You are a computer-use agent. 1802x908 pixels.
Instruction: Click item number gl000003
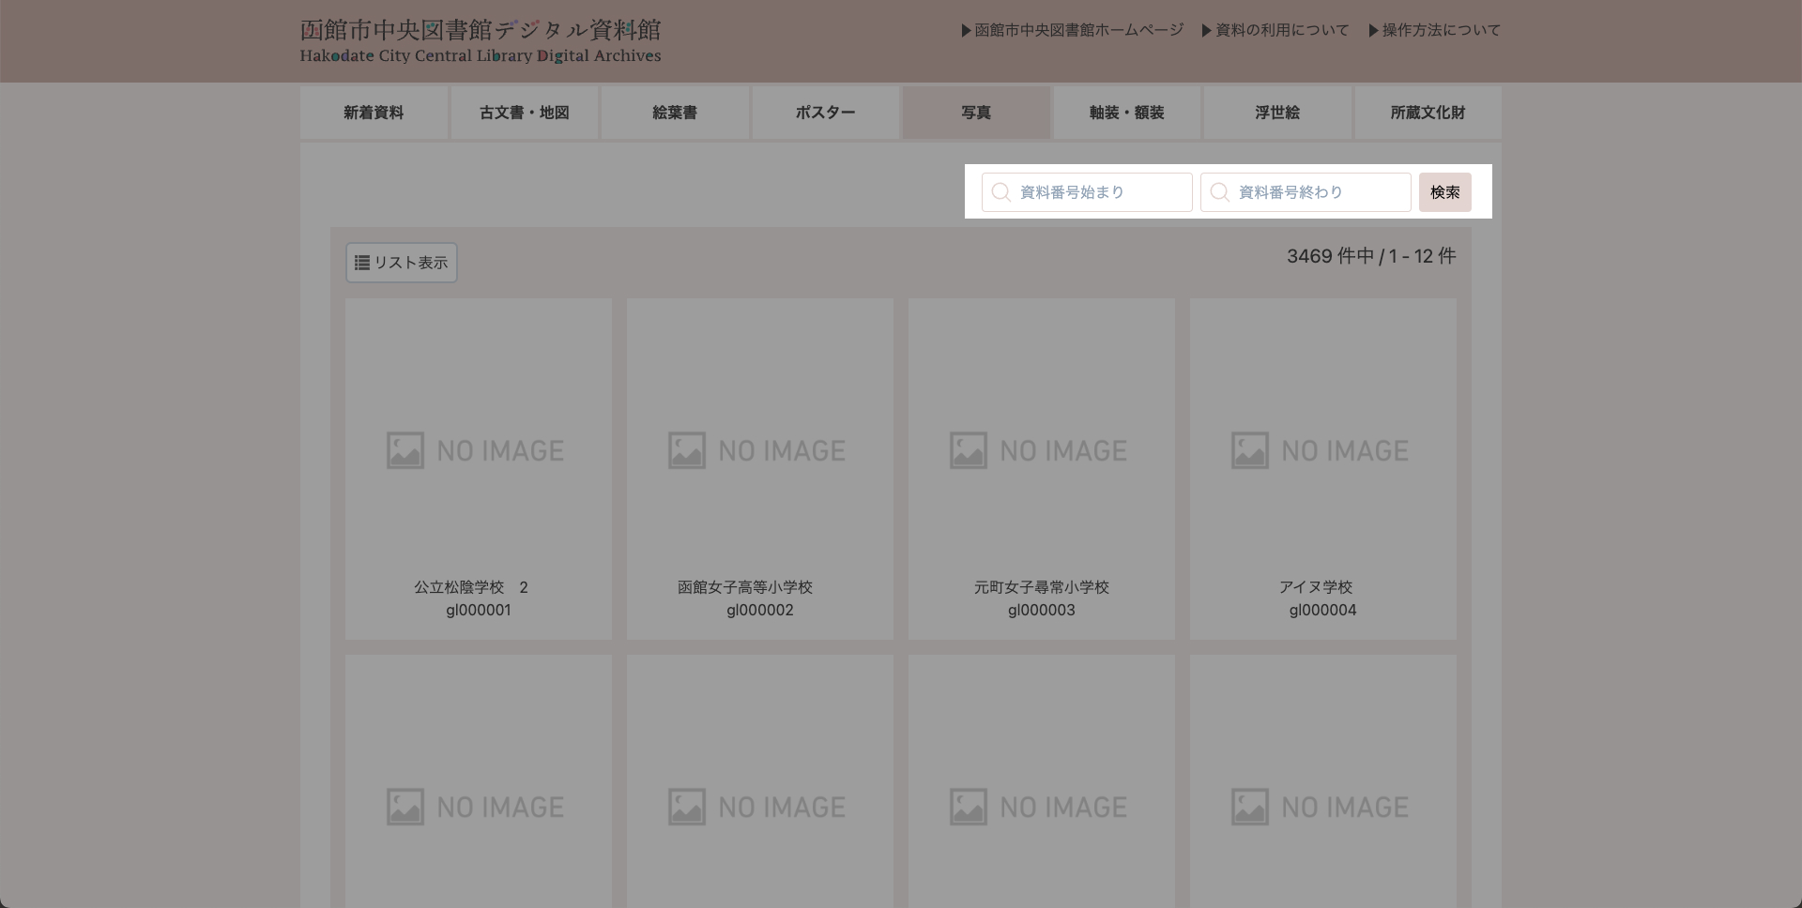point(1042,610)
